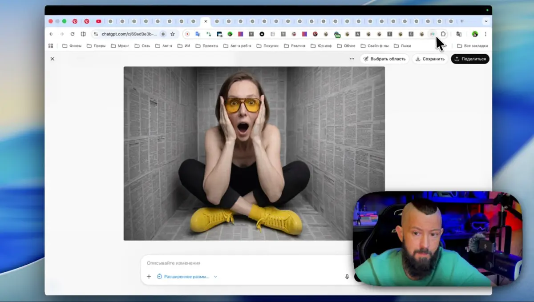
Task: Open the Лыжи bookmark folder
Action: [x=402, y=46]
